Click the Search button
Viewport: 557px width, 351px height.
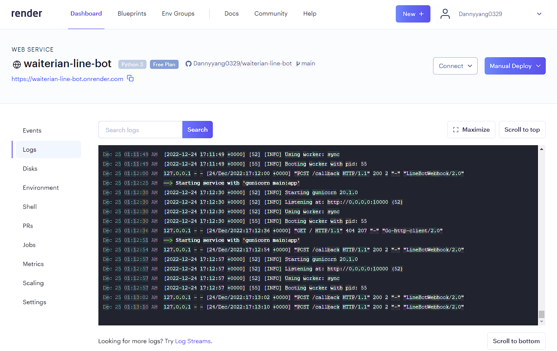pyautogui.click(x=198, y=130)
